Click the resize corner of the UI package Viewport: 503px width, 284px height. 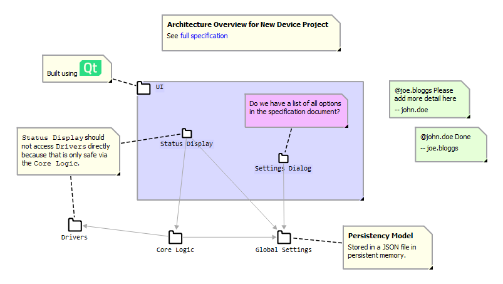362,199
